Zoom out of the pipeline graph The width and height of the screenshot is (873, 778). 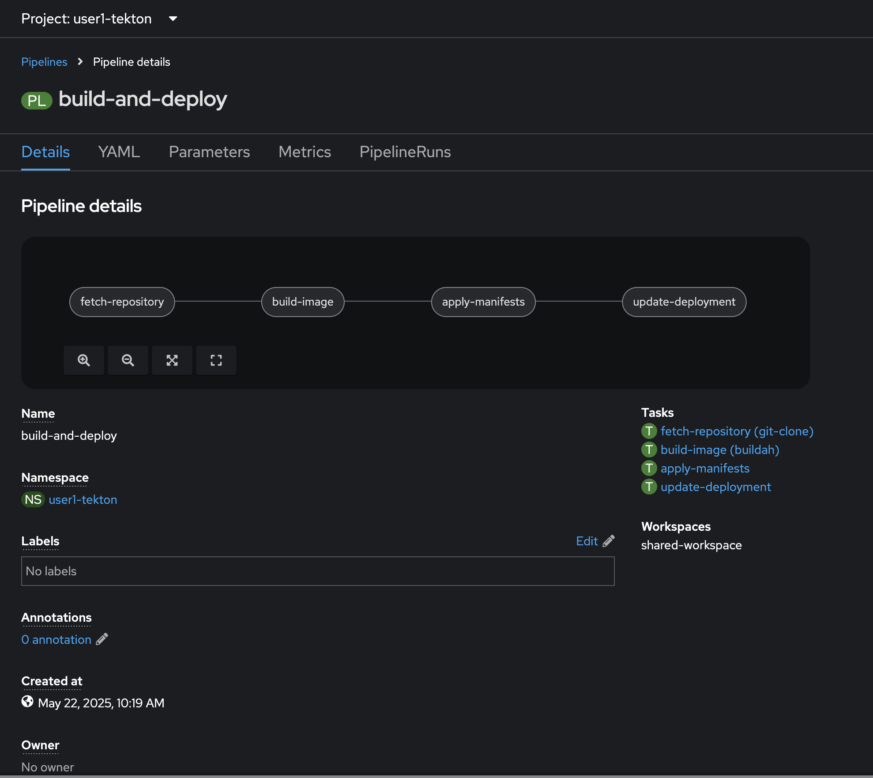click(128, 360)
